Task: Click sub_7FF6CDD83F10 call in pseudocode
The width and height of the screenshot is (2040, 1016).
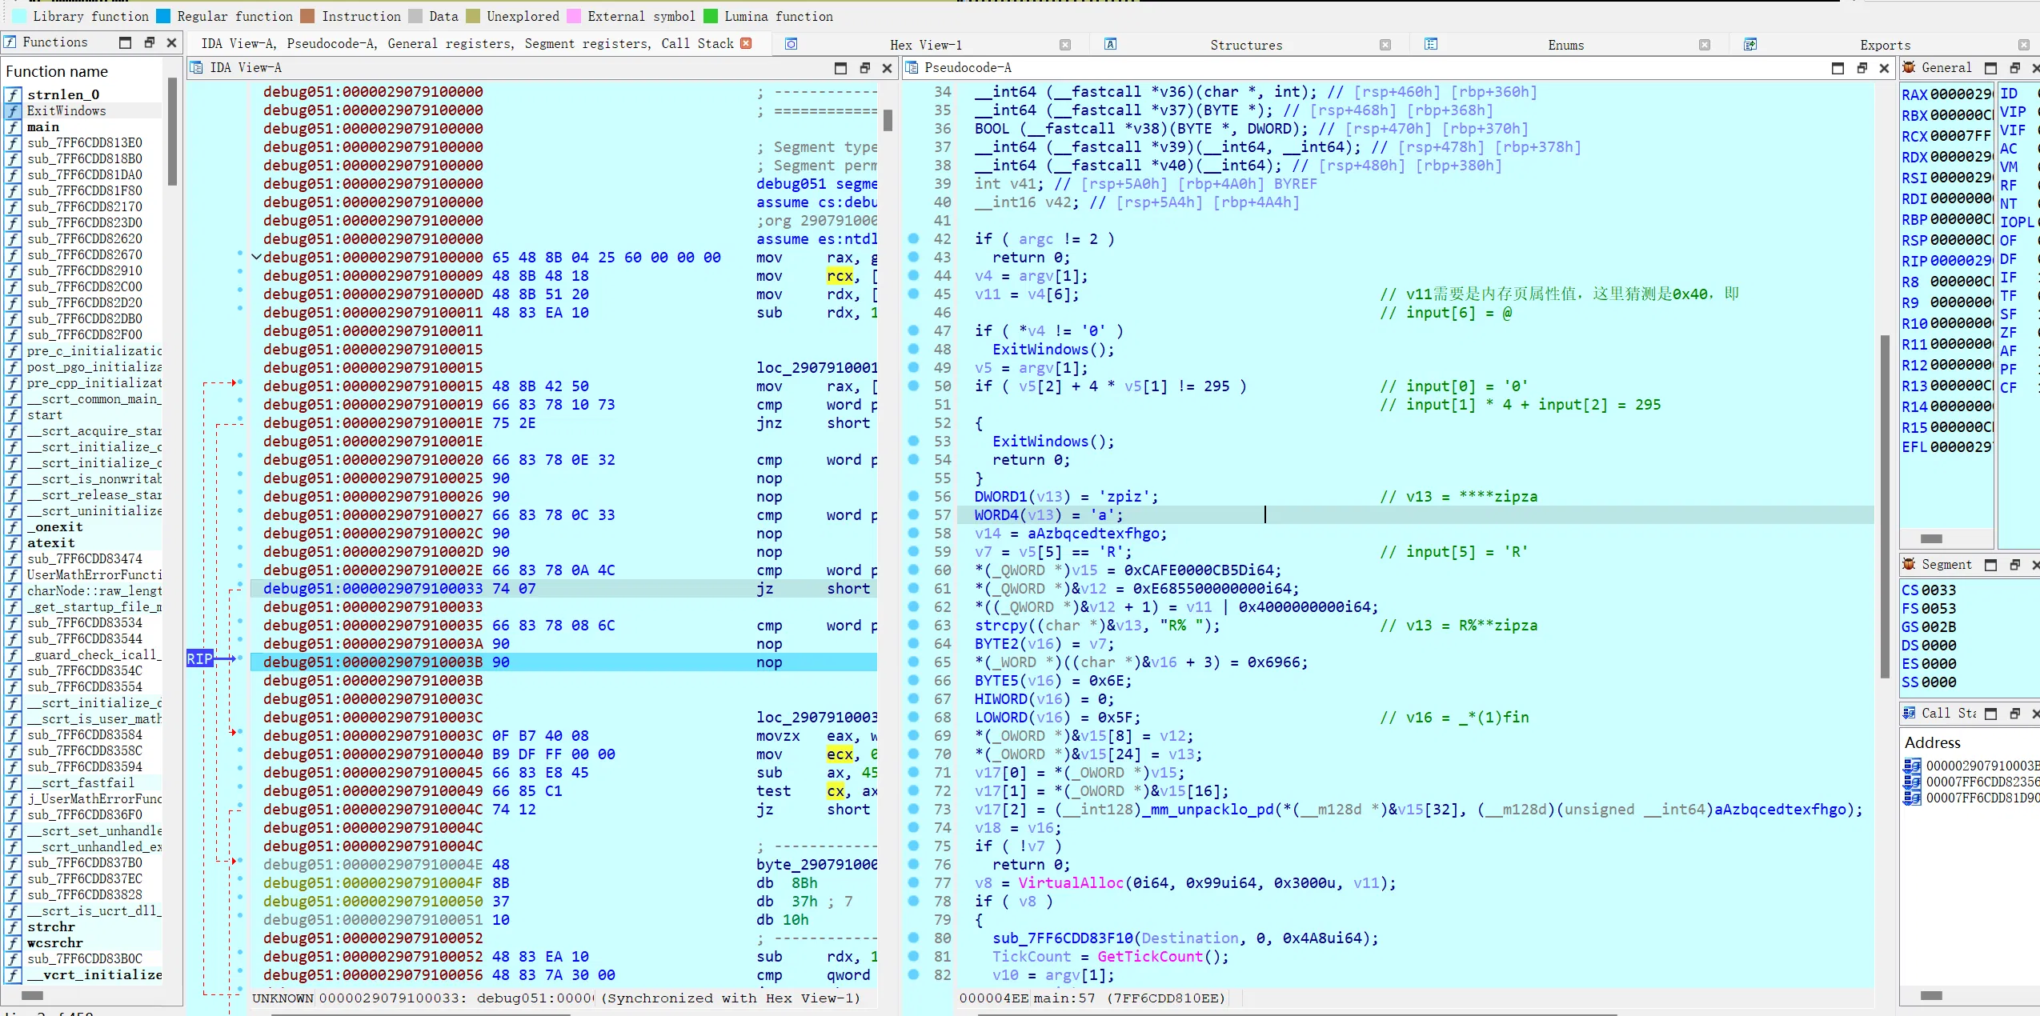Action: coord(1063,938)
